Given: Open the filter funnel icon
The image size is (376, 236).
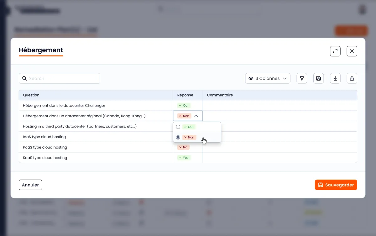Looking at the screenshot, I should [302, 78].
